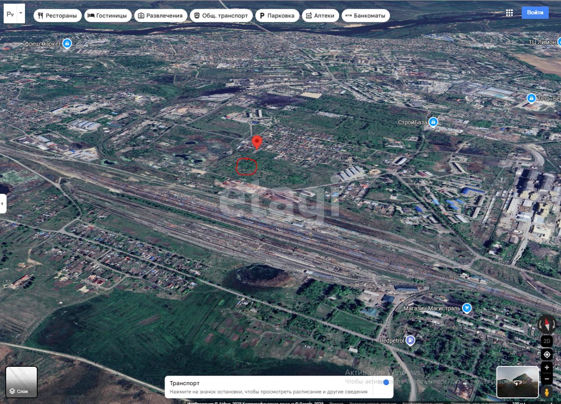Screen dimensions: 561x404
Task: Show Гостиницы on the map
Action: click(108, 16)
